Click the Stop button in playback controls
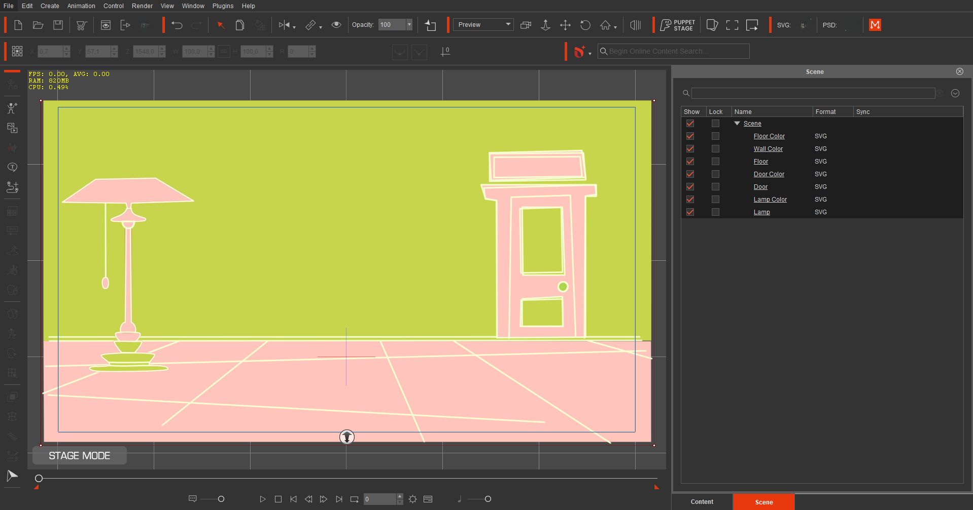The height and width of the screenshot is (510, 973). tap(278, 499)
